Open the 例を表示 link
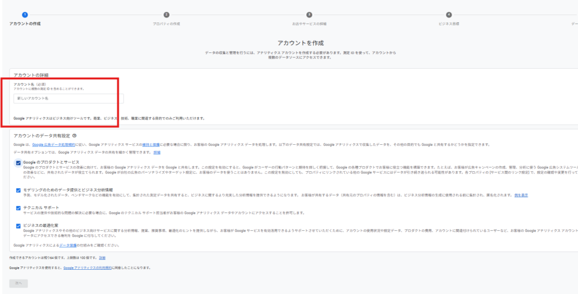This screenshot has width=578, height=294. point(521,195)
